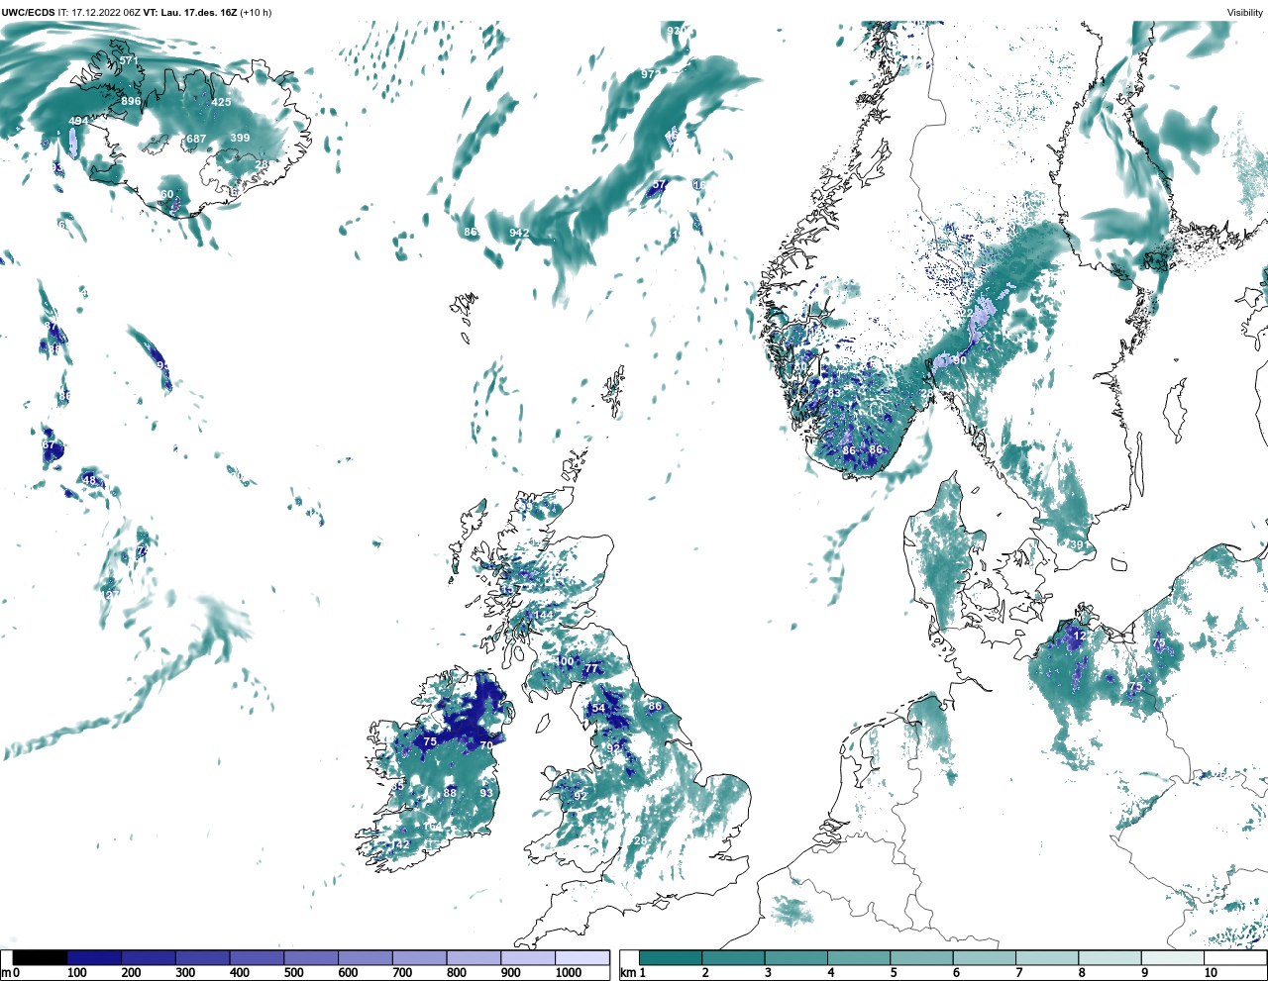The height and width of the screenshot is (981, 1268).
Task: Select the 425 value over north Iceland
Action: click(x=221, y=102)
